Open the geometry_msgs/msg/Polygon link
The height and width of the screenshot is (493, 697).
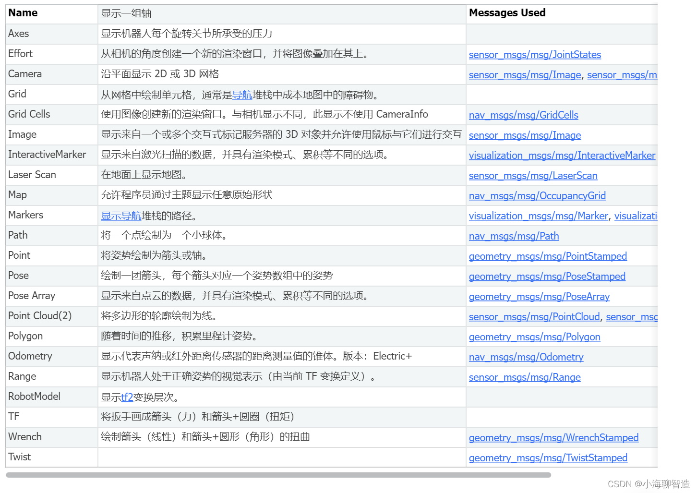[535, 337]
